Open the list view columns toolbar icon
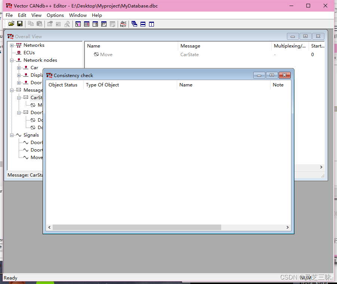The width and height of the screenshot is (337, 284). [87, 24]
